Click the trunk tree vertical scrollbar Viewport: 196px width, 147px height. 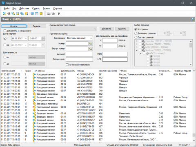click(191, 53)
